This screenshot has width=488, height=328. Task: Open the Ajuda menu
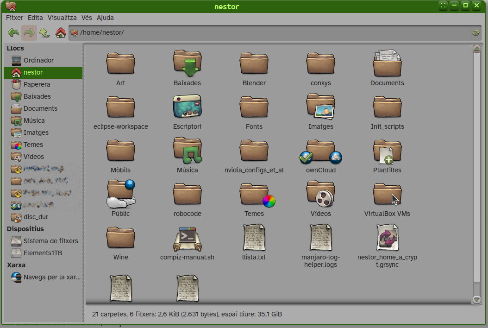click(x=105, y=18)
